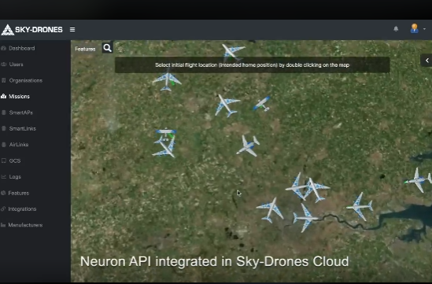
Task: Toggle the hamburger sidebar menu
Action: click(x=72, y=29)
